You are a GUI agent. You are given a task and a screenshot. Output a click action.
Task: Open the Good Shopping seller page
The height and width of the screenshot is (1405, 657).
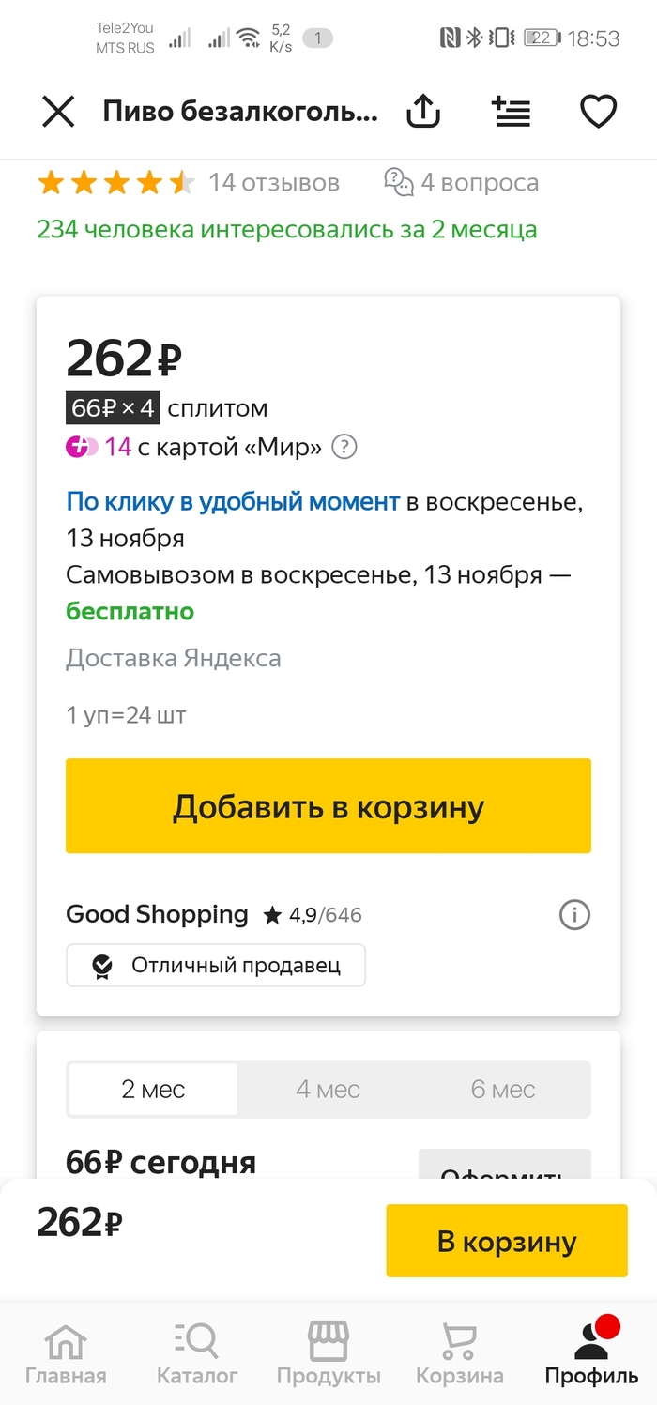click(x=157, y=914)
